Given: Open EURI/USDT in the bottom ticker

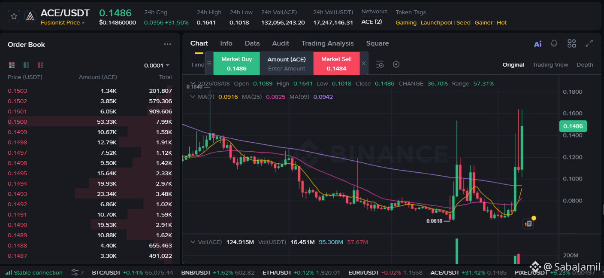Looking at the screenshot, I should (x=385, y=272).
